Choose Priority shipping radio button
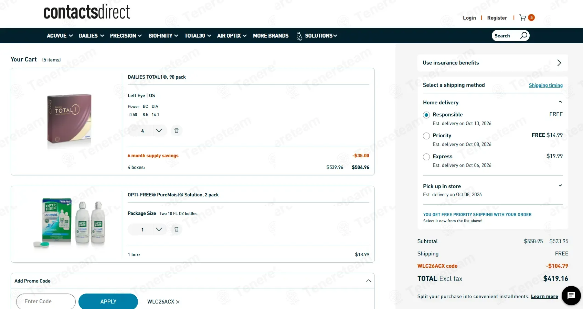The height and width of the screenshot is (309, 583). point(426,136)
